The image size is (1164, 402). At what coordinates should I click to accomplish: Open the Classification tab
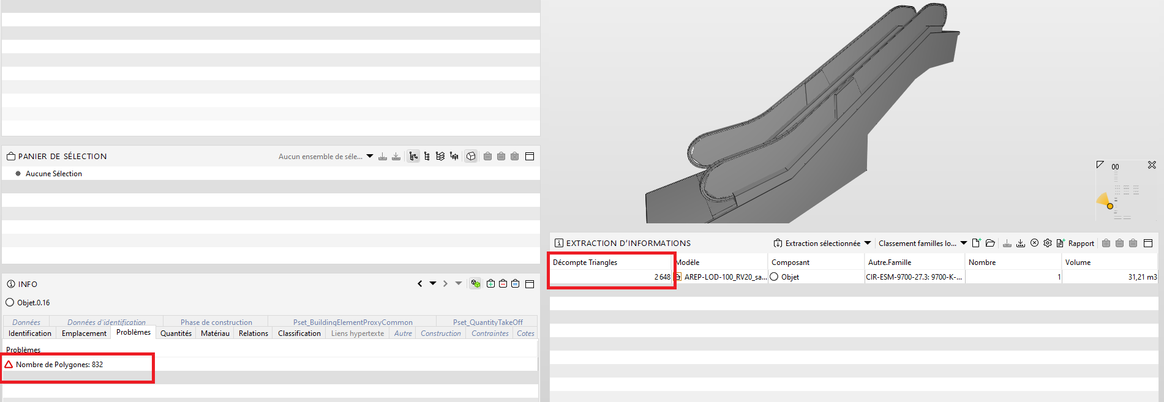point(299,333)
